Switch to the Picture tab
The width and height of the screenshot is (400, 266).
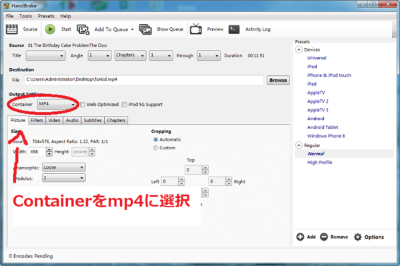point(18,120)
